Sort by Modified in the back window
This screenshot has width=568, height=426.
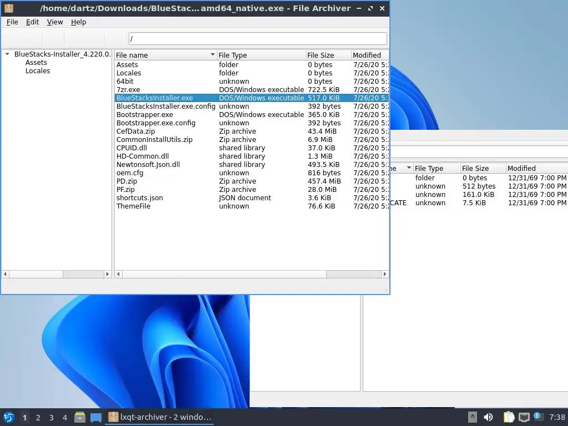coord(537,168)
